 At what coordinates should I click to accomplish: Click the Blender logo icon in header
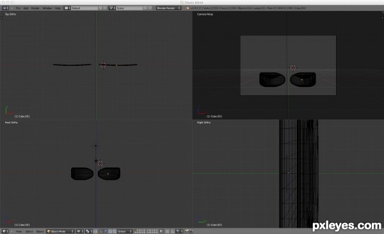coord(188,8)
